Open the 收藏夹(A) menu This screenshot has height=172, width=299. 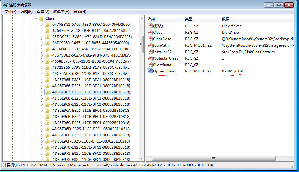(61, 12)
